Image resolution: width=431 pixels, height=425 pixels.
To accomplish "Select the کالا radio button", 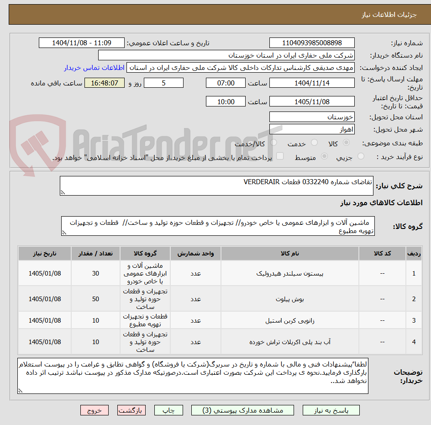I will point(346,143).
